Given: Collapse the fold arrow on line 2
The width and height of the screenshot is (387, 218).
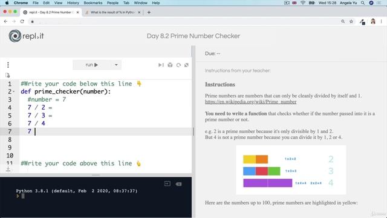Looking at the screenshot, I should click(x=14, y=91).
